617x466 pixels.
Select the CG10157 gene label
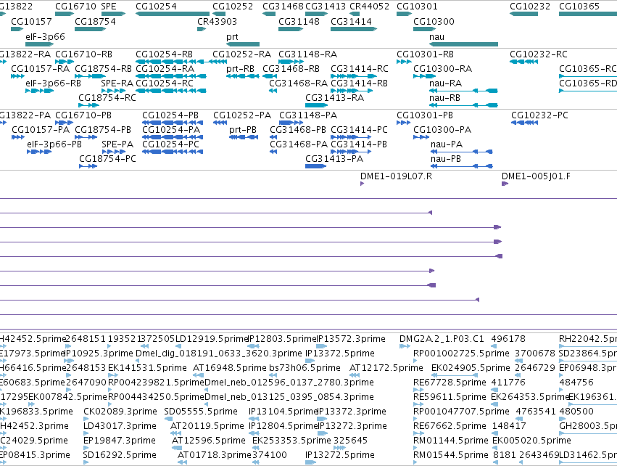pos(31,21)
